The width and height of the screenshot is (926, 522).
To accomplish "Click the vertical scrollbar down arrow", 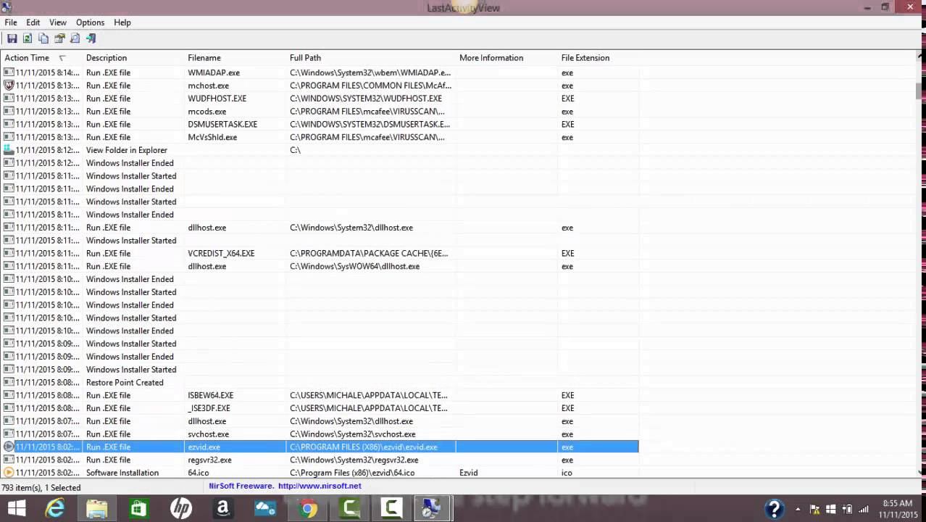I will [x=919, y=472].
